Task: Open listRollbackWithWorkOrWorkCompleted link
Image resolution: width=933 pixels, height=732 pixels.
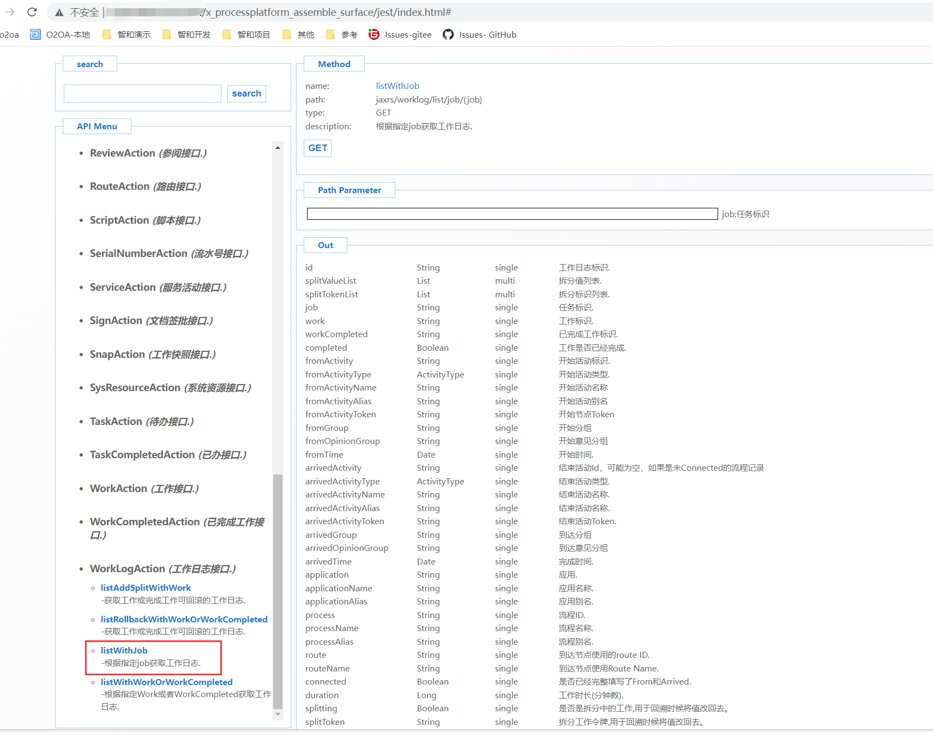Action: [x=184, y=620]
